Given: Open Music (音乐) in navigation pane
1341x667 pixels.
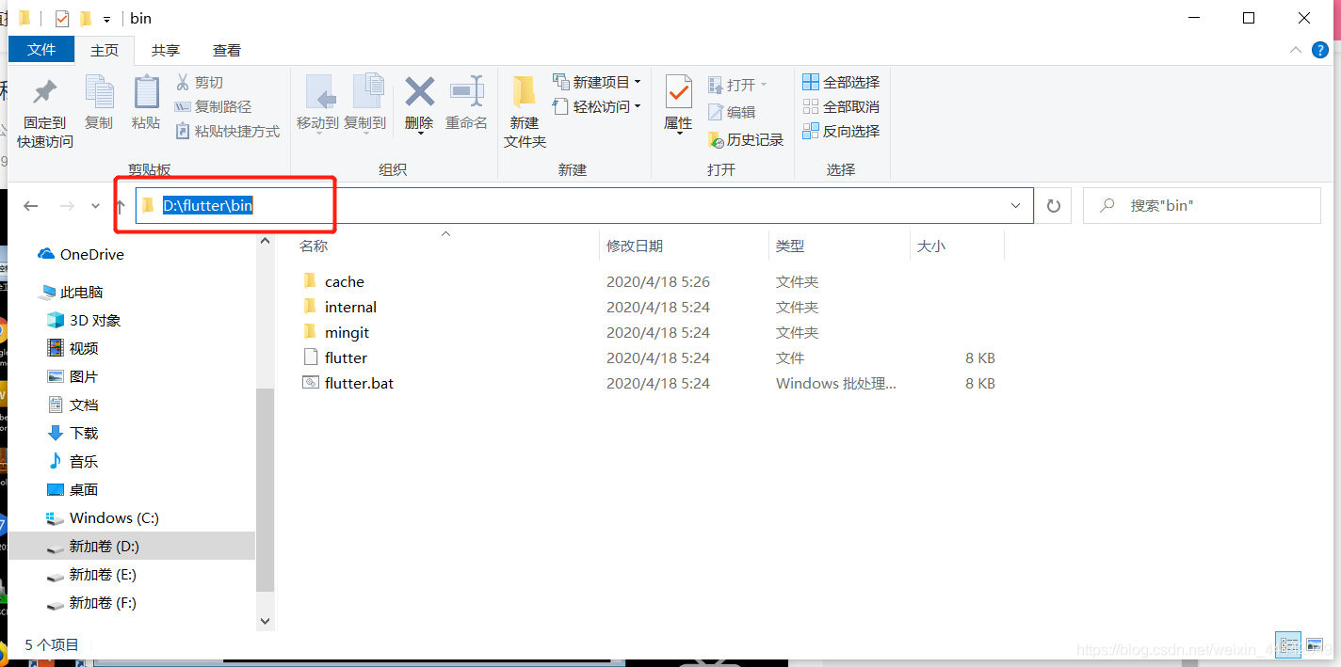Looking at the screenshot, I should point(73,461).
